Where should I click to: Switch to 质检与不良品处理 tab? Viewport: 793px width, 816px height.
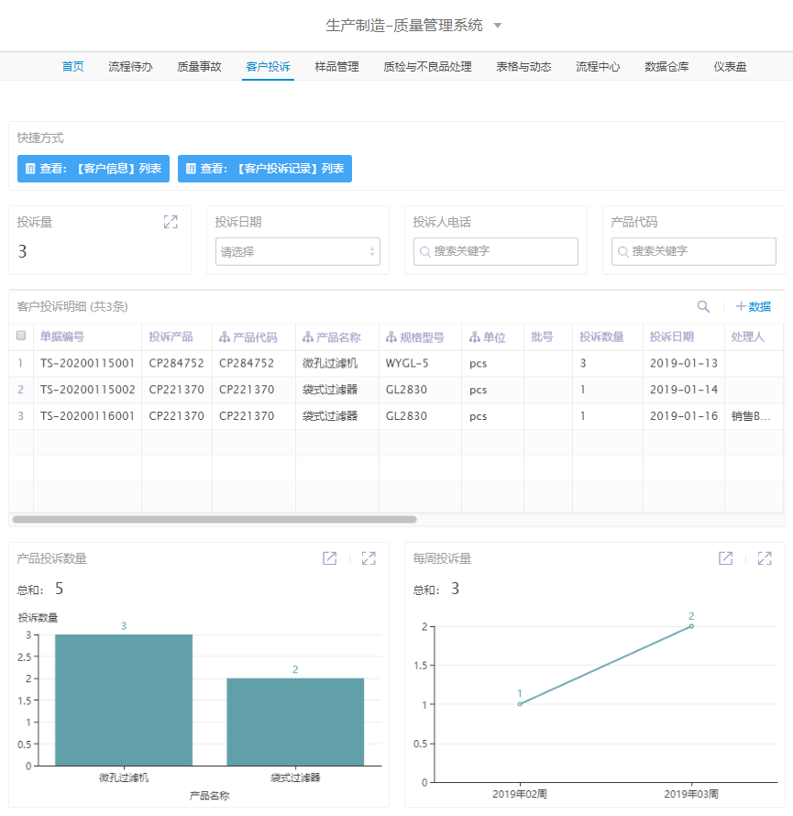(x=428, y=67)
